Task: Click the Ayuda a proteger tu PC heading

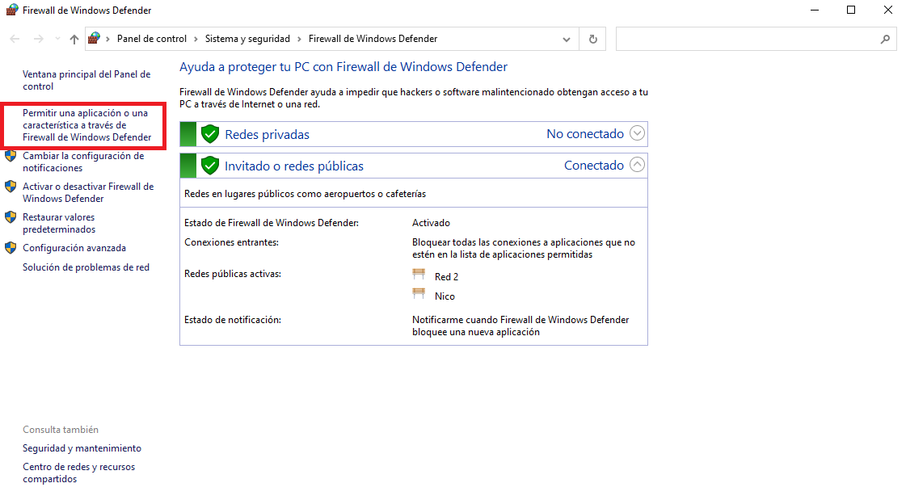Action: point(343,67)
